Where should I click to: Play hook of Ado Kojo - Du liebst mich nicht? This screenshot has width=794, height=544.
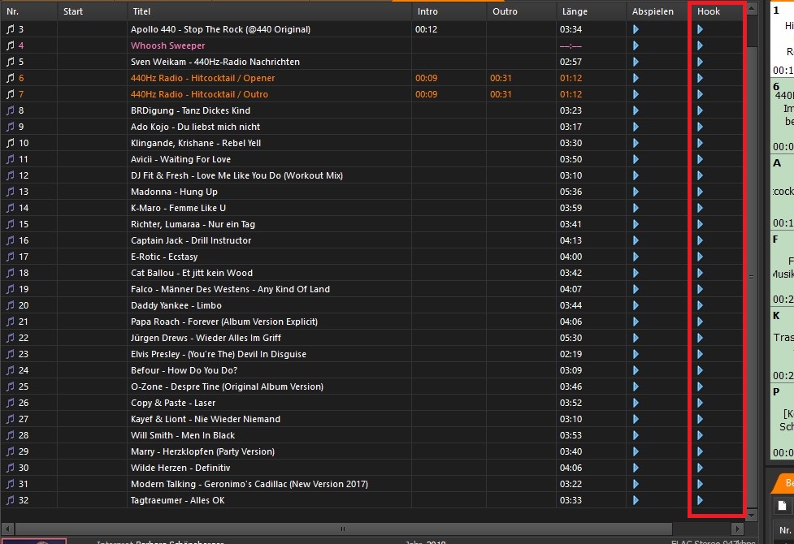tap(700, 127)
